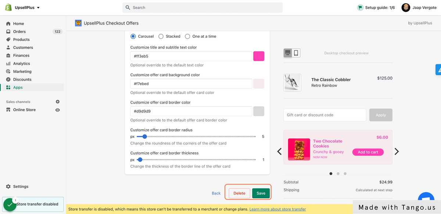The width and height of the screenshot is (441, 214).
Task: Open Learn more about store transfer link
Action: coord(277,209)
